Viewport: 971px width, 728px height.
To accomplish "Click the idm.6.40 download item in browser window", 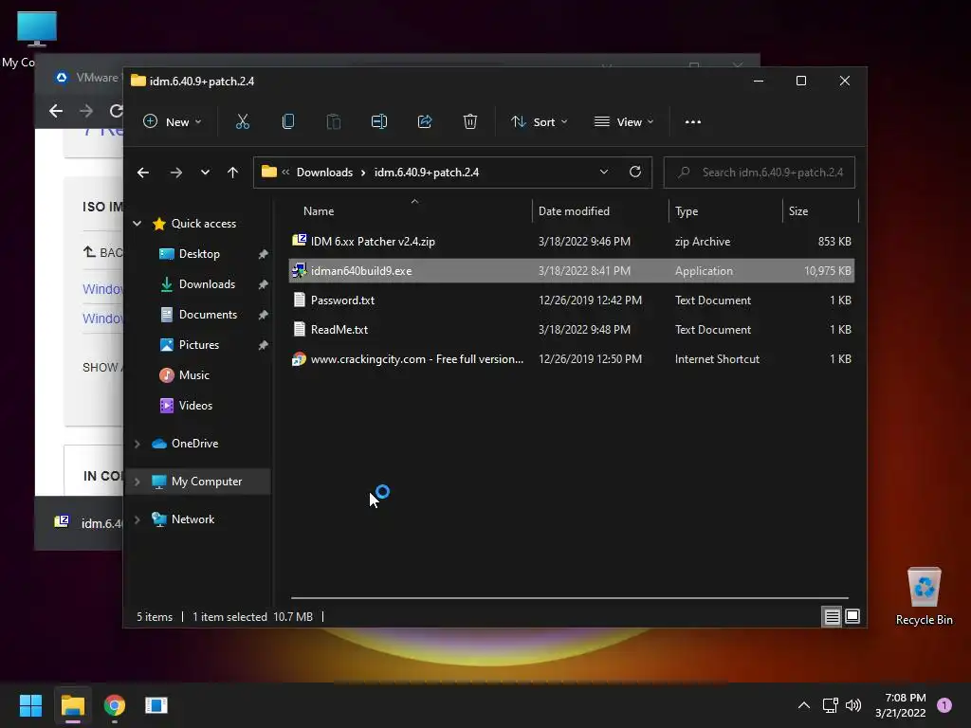I will click(87, 523).
